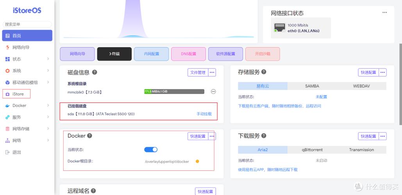
Task: Open the black 终端 button
Action: pyautogui.click(x=114, y=54)
